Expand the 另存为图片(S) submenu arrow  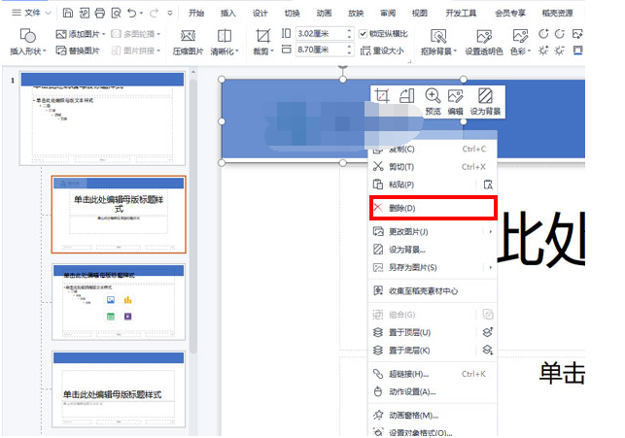pyautogui.click(x=490, y=267)
